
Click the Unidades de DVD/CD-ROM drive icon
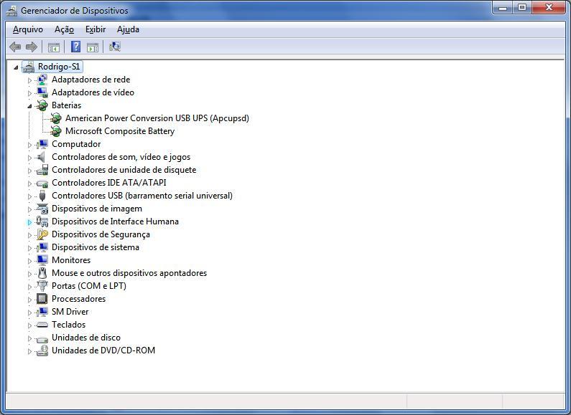[42, 350]
